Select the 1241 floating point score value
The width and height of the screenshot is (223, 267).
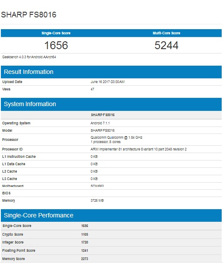point(85,250)
